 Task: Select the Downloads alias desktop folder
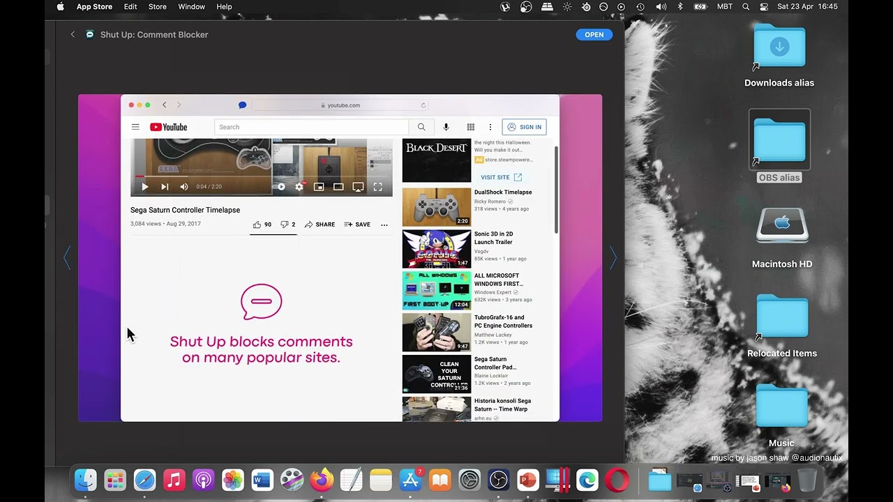pos(779,56)
